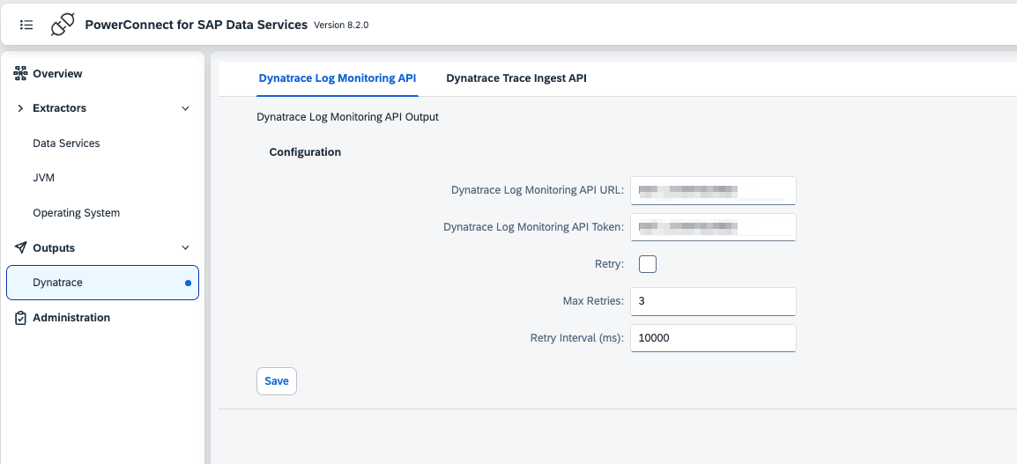Screen dimensions: 1017x464
Task: Enable the Retry checkbox
Action: (648, 264)
